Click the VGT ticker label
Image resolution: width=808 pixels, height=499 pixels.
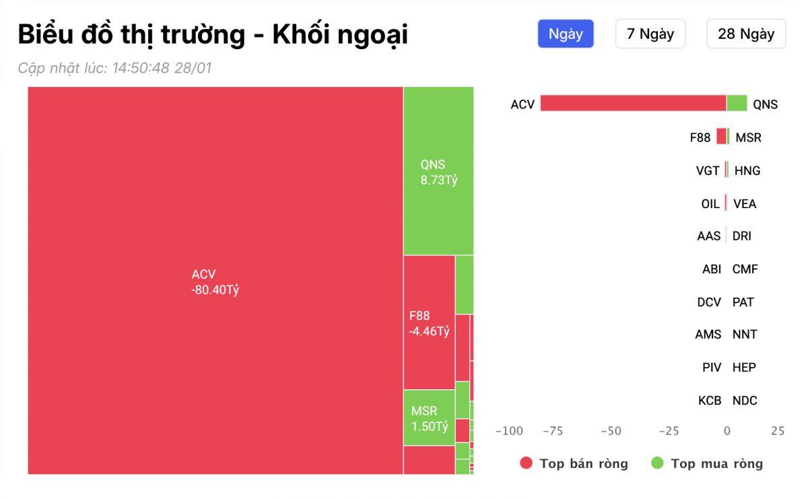click(x=707, y=170)
